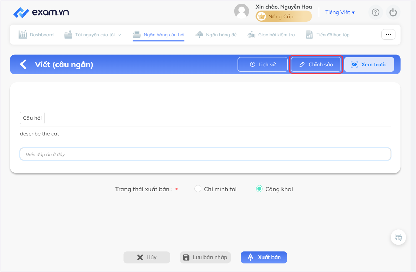The image size is (416, 272).
Task: Switch to the Tiến độ học tập tab
Action: coord(328,35)
